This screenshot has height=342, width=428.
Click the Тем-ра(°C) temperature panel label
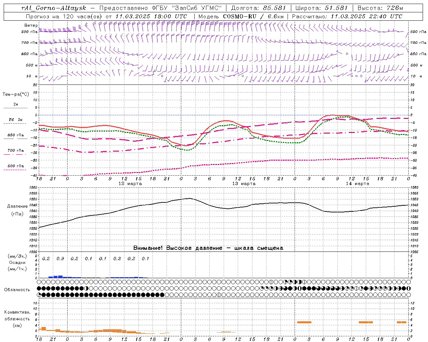pos(16,95)
